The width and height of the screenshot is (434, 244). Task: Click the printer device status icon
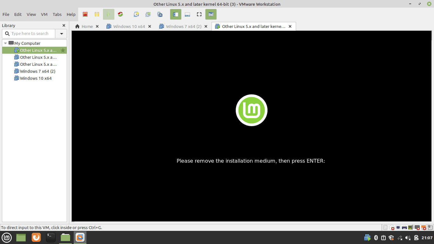click(404, 227)
